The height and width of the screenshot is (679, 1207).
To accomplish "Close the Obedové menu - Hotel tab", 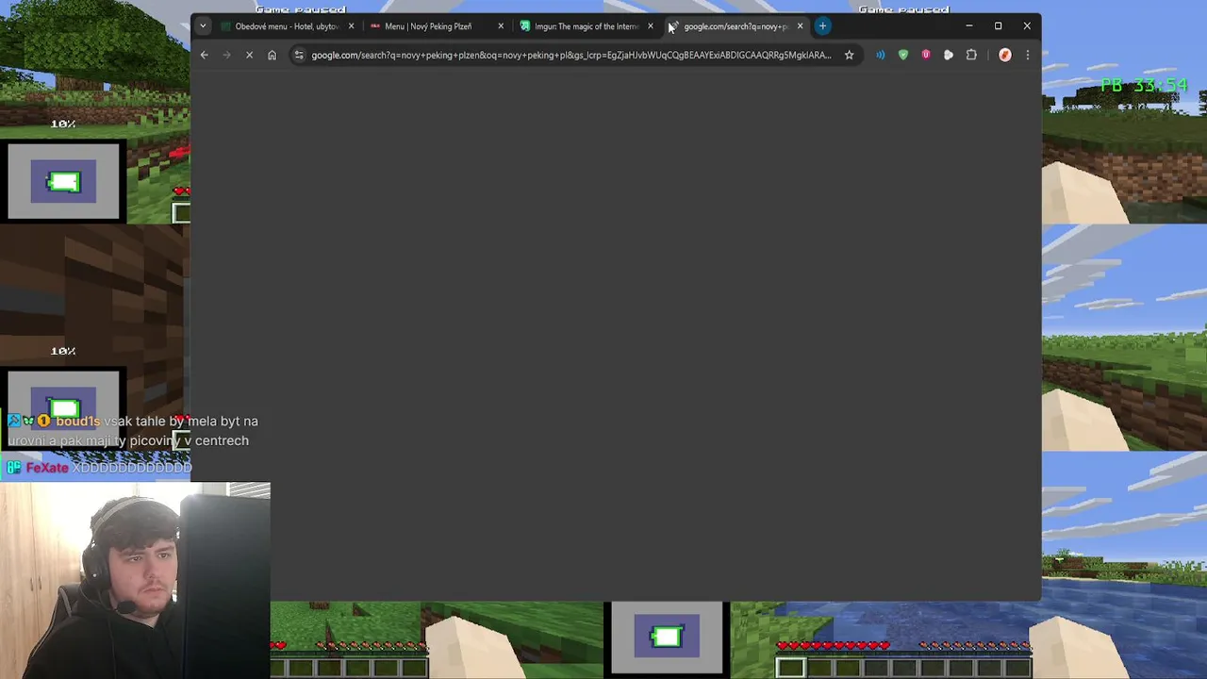I will pos(351,26).
